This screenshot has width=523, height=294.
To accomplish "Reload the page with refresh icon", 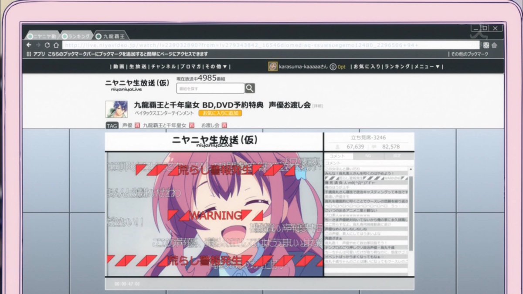I will click(47, 45).
